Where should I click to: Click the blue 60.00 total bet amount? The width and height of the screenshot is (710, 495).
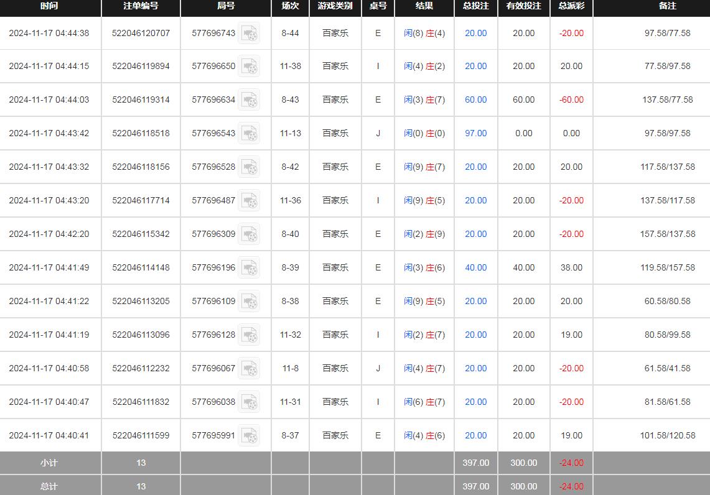coord(475,99)
